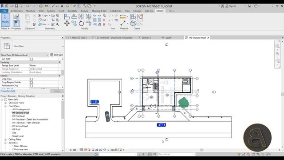284x160 pixels.
Task: Collapse the Views (all) tree node
Action: (2, 100)
